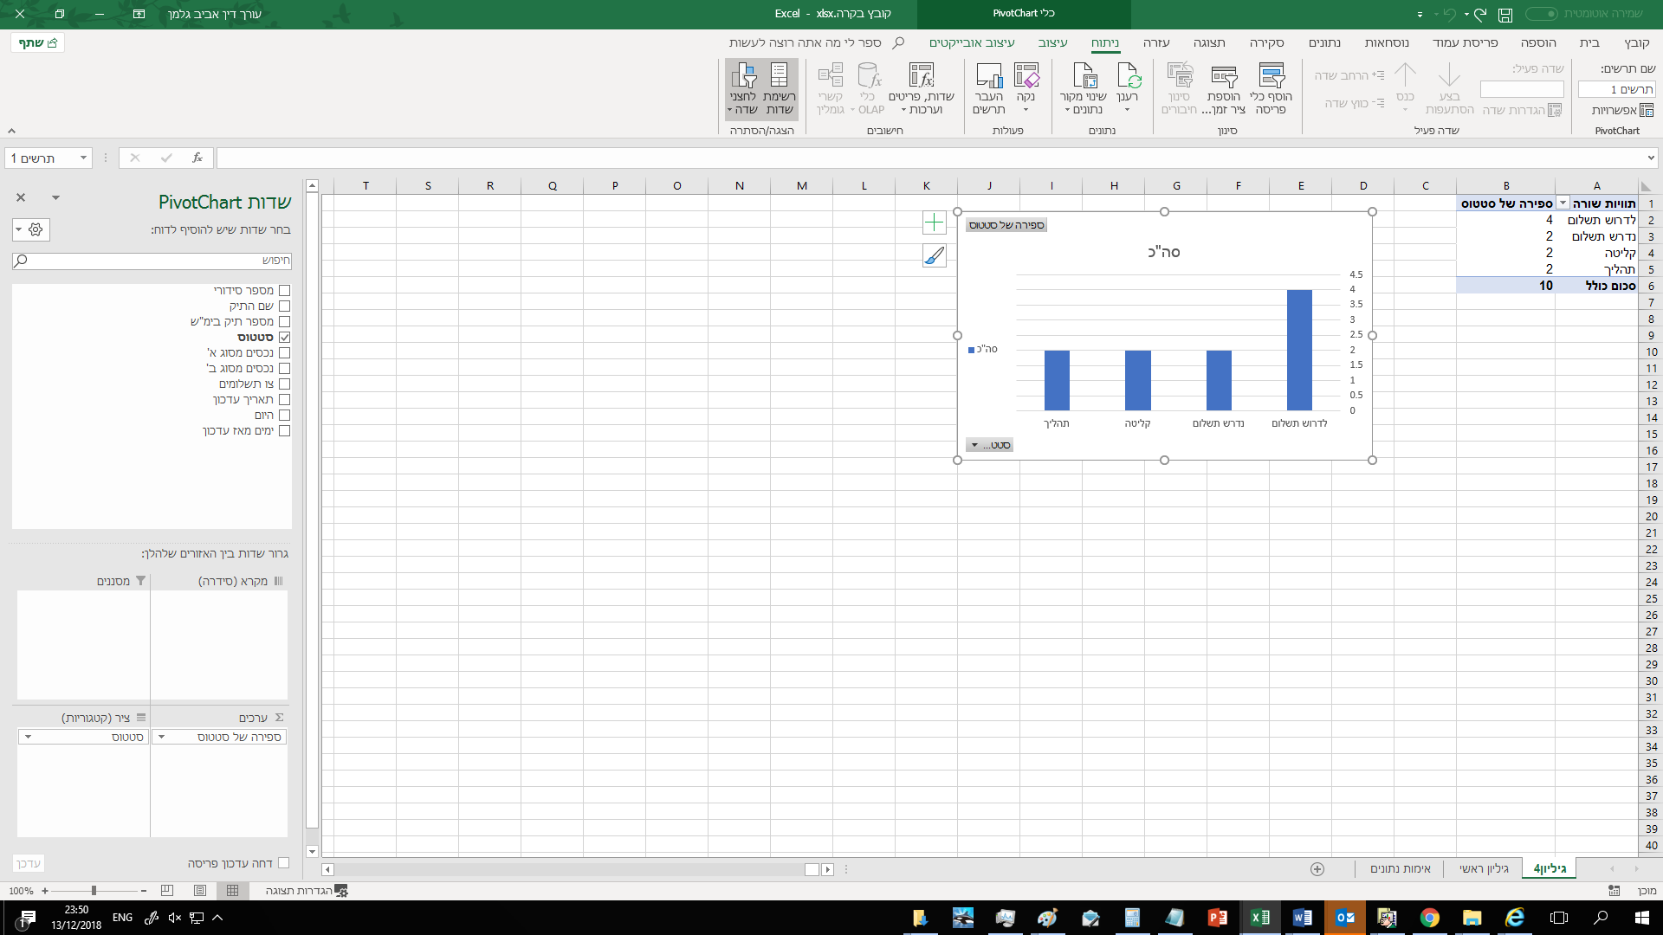Switch to גיליון ראשי sheet tab

pos(1484,868)
